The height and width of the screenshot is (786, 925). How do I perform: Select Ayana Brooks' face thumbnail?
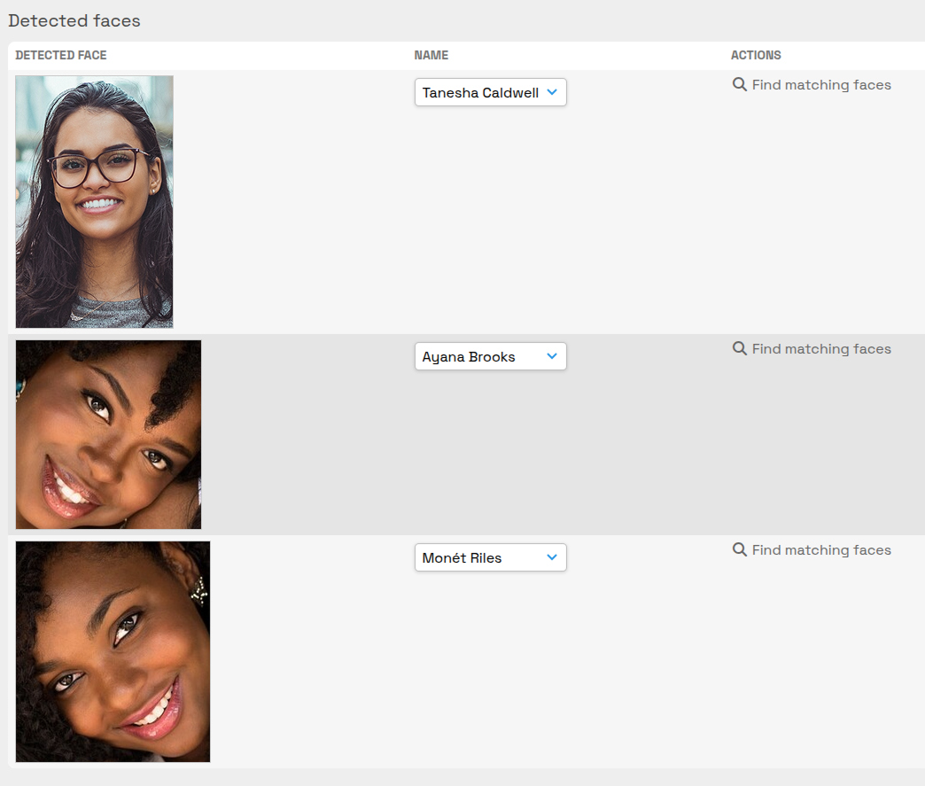point(107,434)
